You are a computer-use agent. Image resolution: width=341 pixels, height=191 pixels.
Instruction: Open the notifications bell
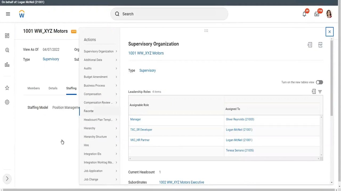coord(305,14)
